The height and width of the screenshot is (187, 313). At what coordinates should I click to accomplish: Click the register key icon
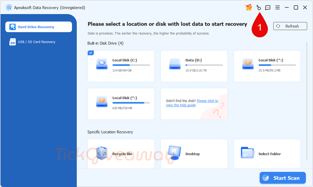(259, 8)
